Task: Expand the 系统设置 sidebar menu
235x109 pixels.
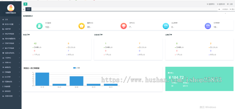Action: 10,91
